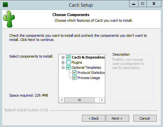Minimize the Cacti Setup window
163x127 pixels.
[x=134, y=4]
